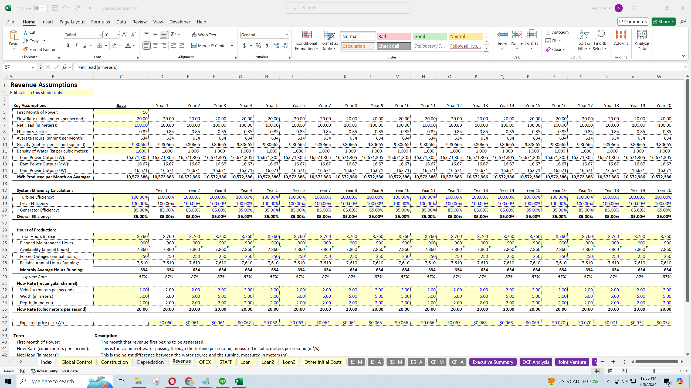691x388 pixels.
Task: Toggle Align Left button
Action: [x=147, y=46]
